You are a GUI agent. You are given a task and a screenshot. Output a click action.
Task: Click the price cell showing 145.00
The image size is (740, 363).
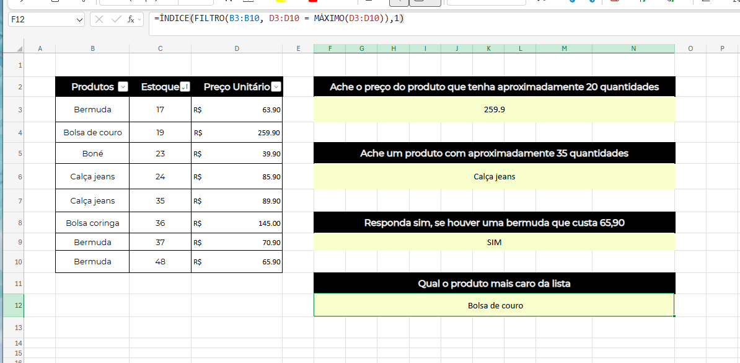(x=237, y=223)
